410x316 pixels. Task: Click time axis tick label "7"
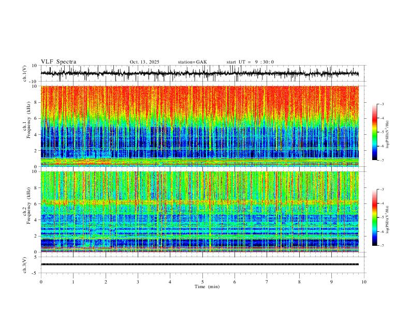pos(267,282)
